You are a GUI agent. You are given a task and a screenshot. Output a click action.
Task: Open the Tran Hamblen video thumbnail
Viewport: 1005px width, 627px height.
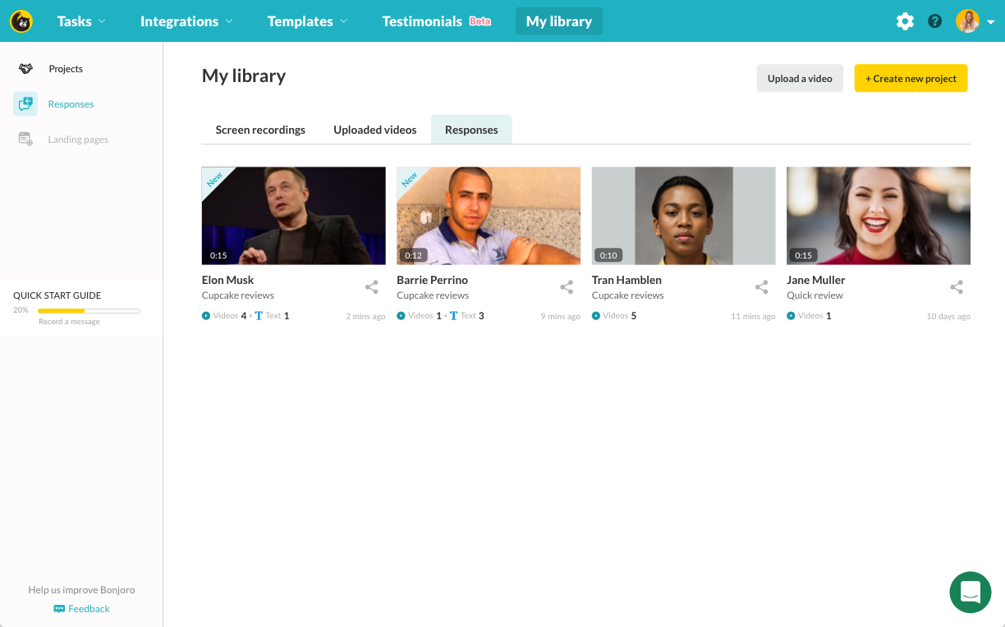tap(684, 216)
